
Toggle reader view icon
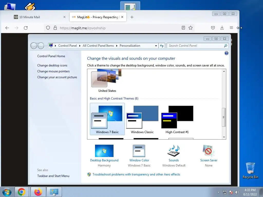183,28
